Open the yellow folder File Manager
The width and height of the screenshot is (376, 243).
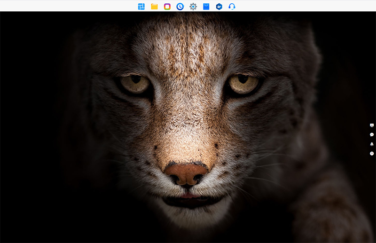[154, 7]
